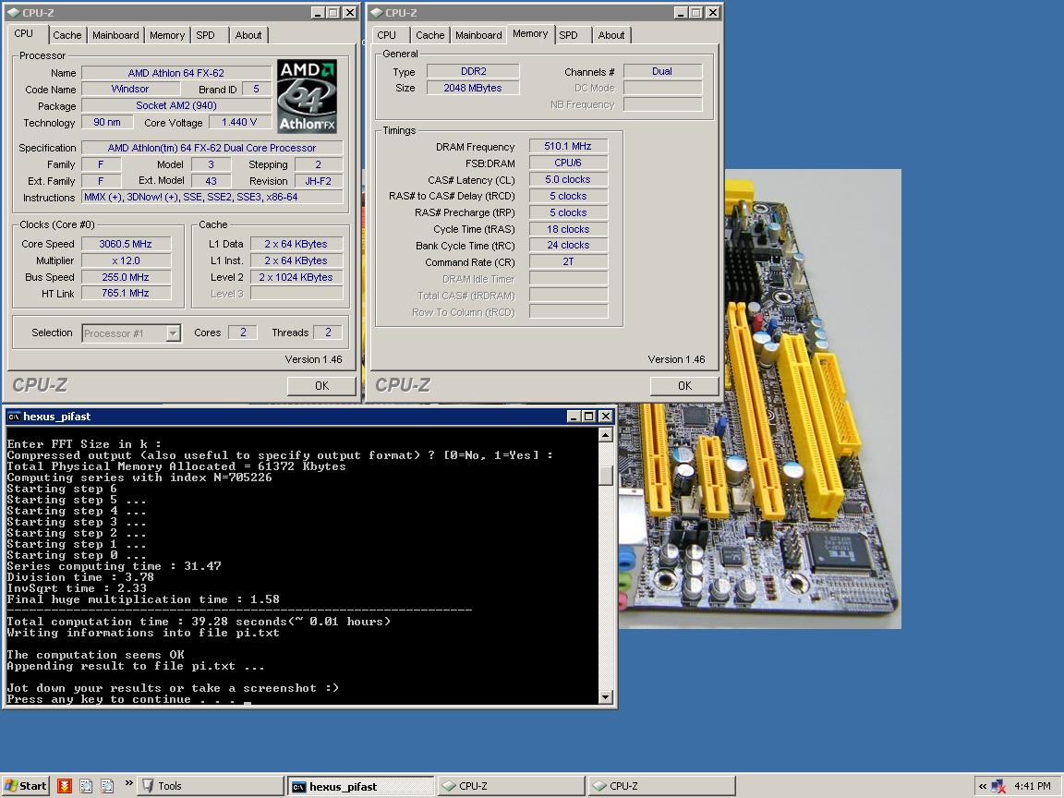Click the console scrollbar thumb

[x=606, y=476]
